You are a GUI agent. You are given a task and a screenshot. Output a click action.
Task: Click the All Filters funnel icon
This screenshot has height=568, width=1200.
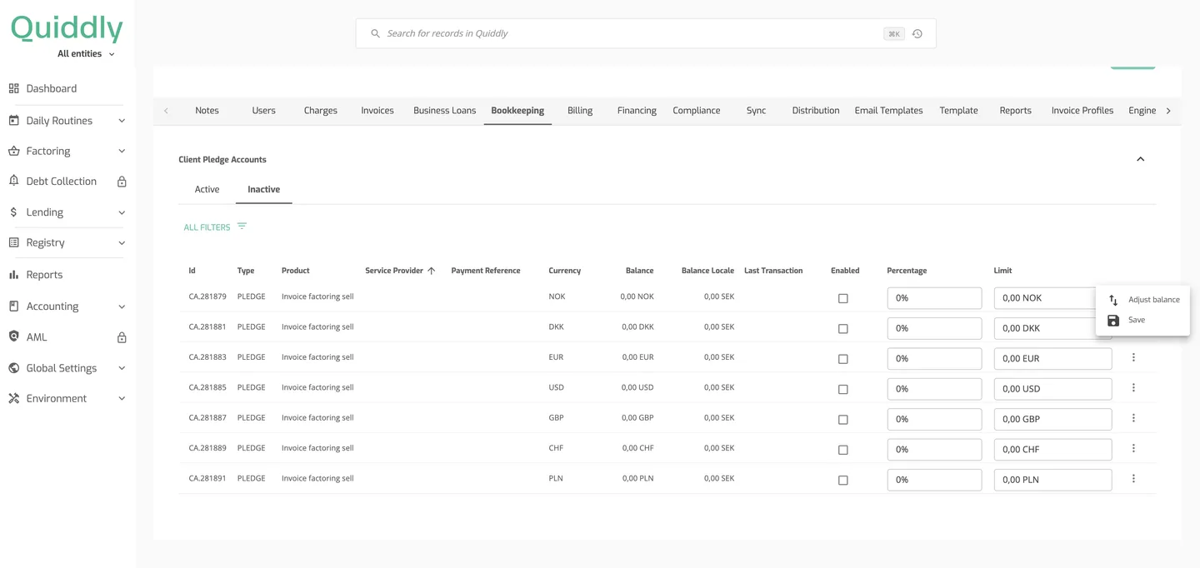pos(242,227)
